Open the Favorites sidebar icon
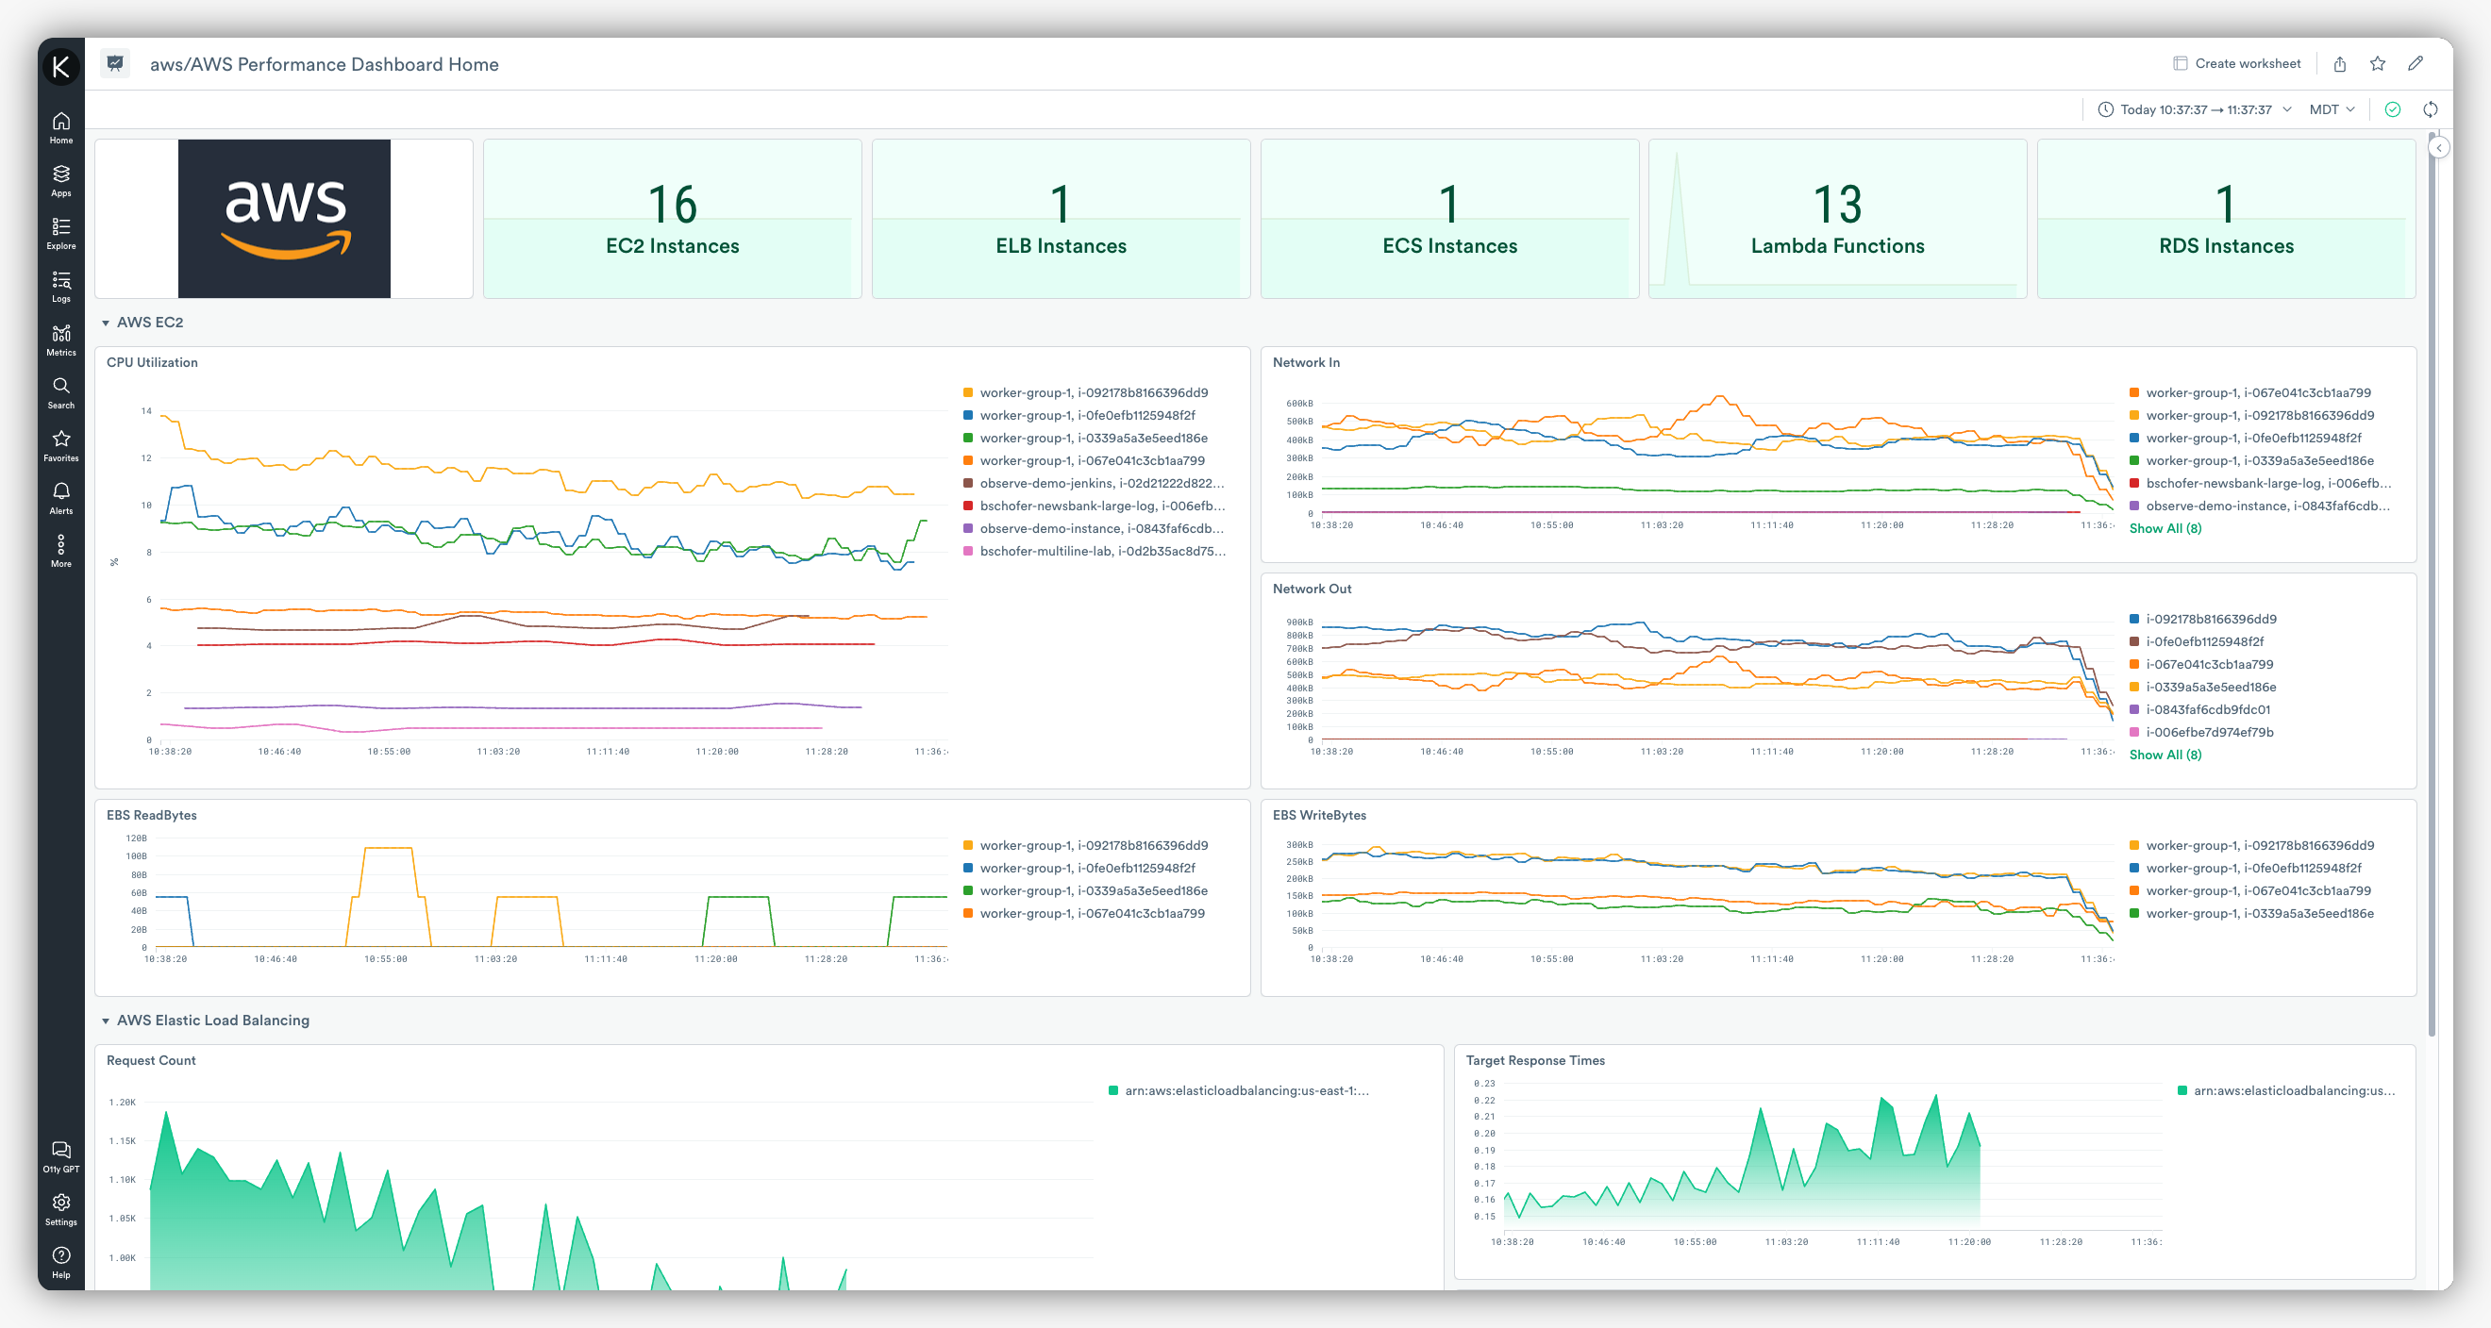This screenshot has width=2491, height=1328. click(x=61, y=445)
